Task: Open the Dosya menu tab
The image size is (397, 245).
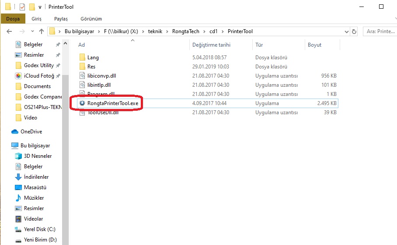Action: coord(13,19)
